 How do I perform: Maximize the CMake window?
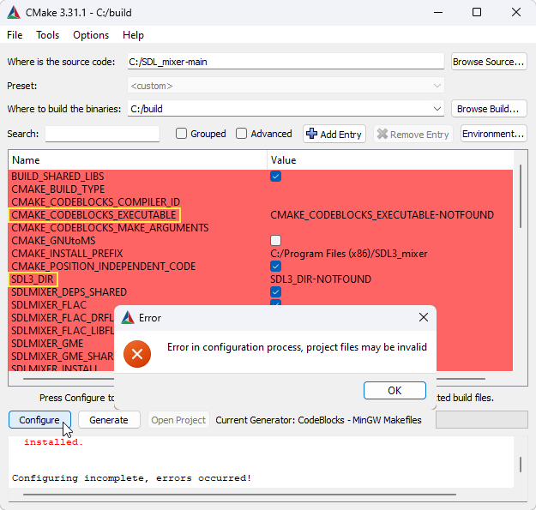[477, 13]
